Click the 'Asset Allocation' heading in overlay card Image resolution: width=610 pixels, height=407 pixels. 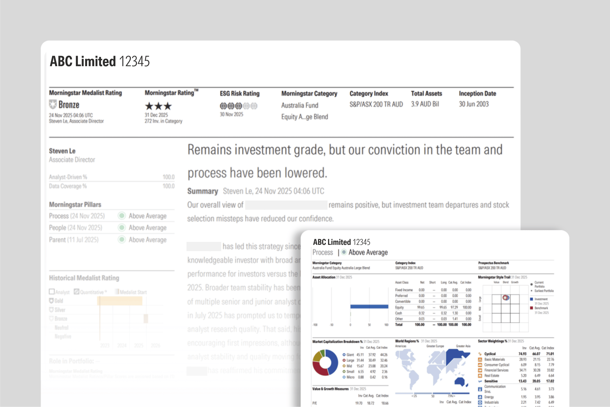(x=324, y=277)
